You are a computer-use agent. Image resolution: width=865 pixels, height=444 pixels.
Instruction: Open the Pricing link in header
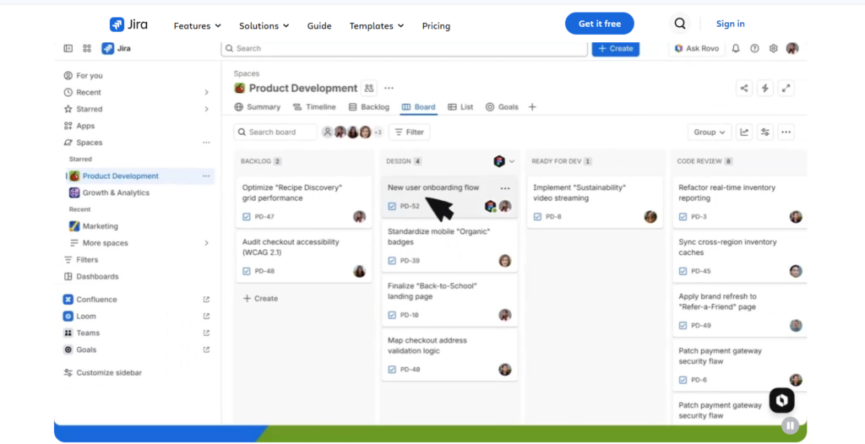(x=436, y=26)
